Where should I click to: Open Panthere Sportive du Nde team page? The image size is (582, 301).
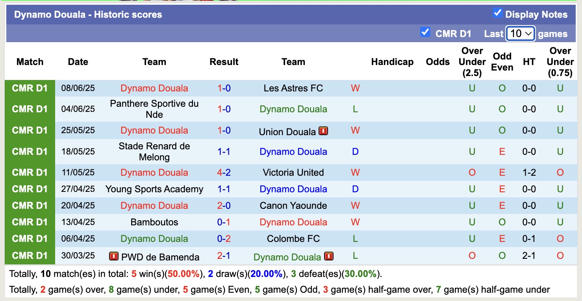point(154,109)
